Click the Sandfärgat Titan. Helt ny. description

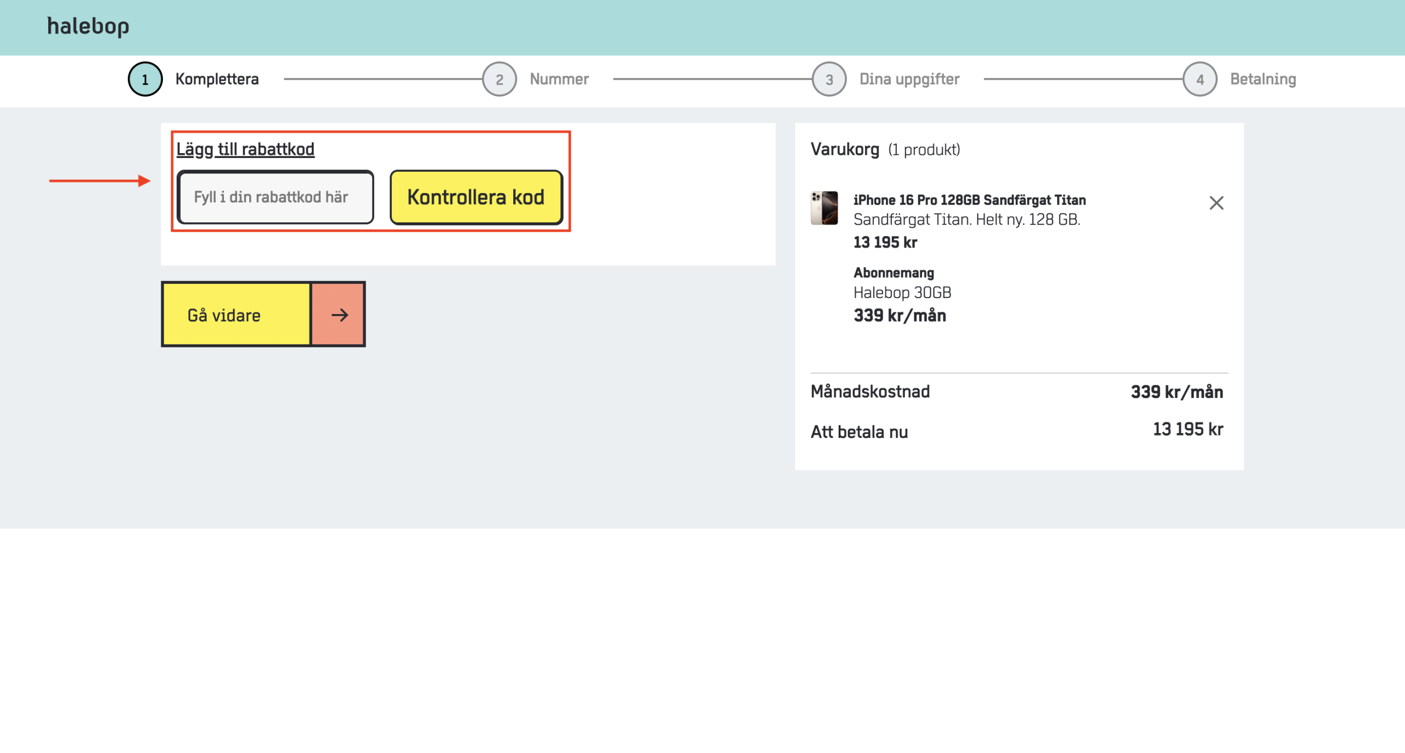(x=967, y=220)
